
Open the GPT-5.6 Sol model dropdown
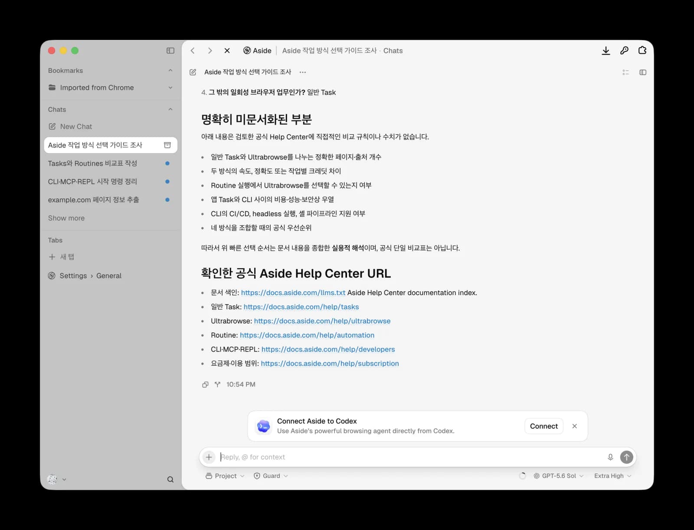coord(558,476)
